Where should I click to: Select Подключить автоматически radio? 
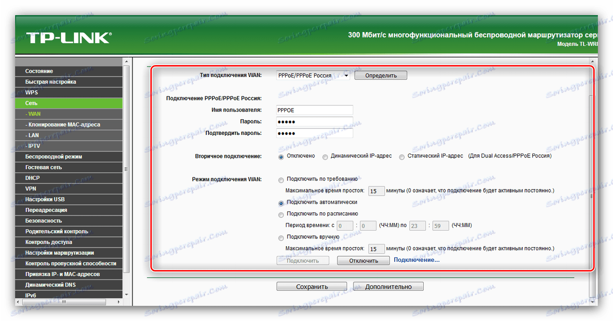[281, 203]
